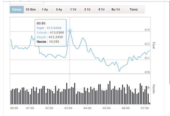The width and height of the screenshot is (170, 116).
Task: Click the vertical Fiyat axis title
Action: coord(154,45)
